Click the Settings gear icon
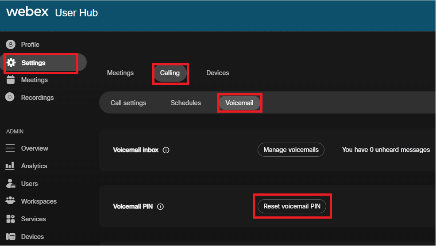436x246 pixels. 11,63
